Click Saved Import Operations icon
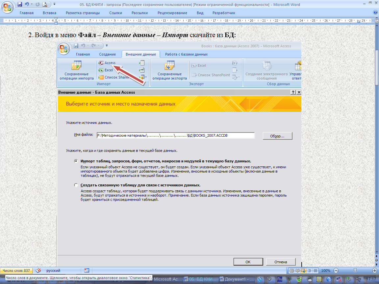 [76, 65]
